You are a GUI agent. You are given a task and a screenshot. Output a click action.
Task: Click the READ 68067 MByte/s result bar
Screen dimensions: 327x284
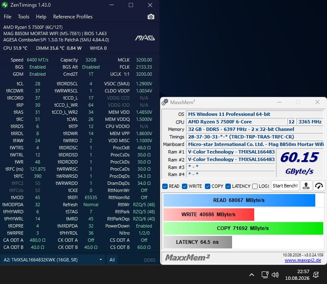[239, 200]
